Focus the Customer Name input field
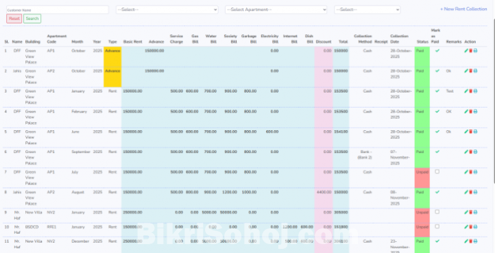Viewport: 495px width, 253px height. [58, 10]
